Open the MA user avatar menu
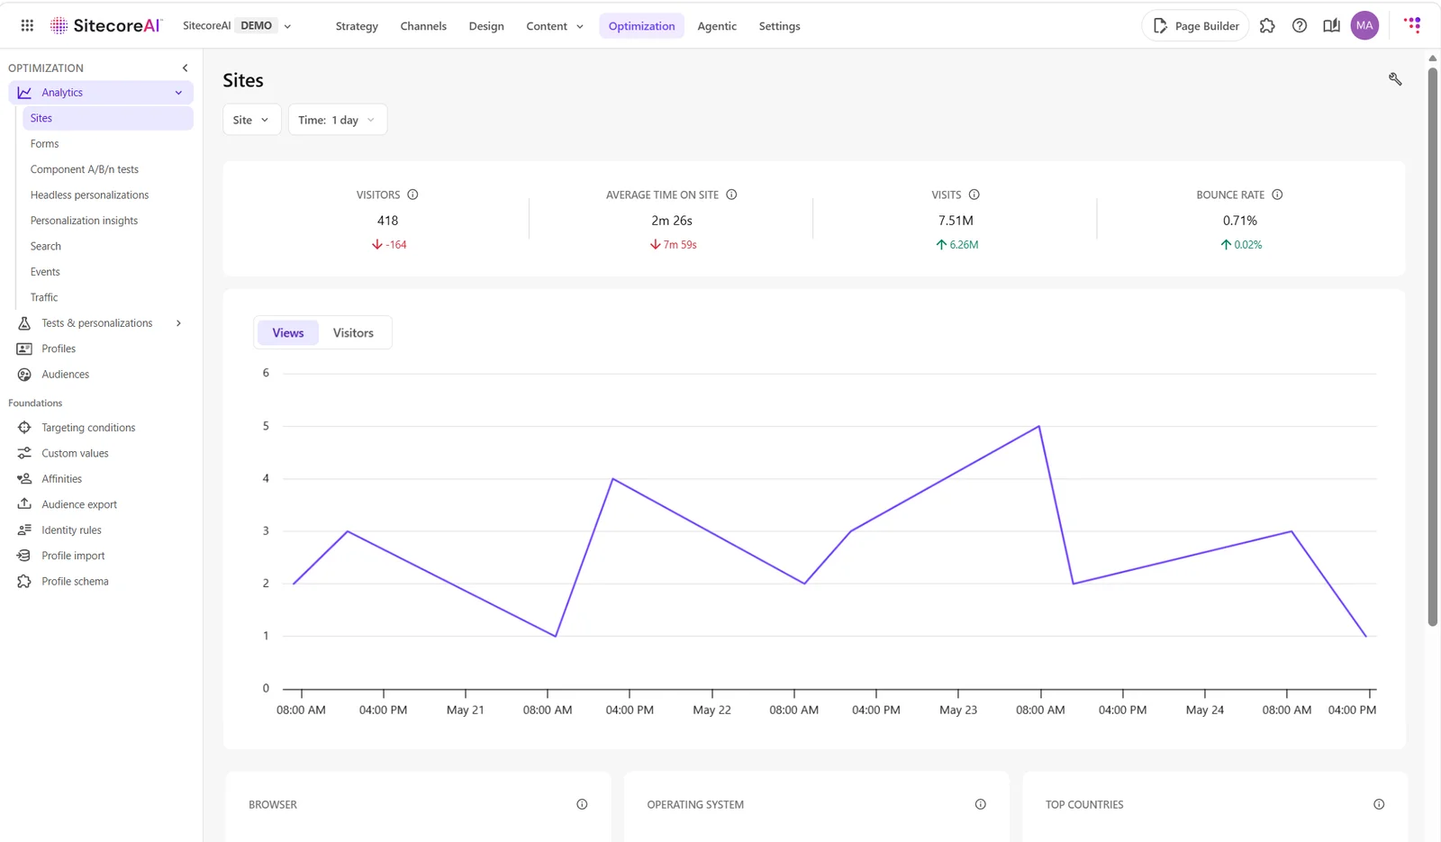 [1364, 25]
